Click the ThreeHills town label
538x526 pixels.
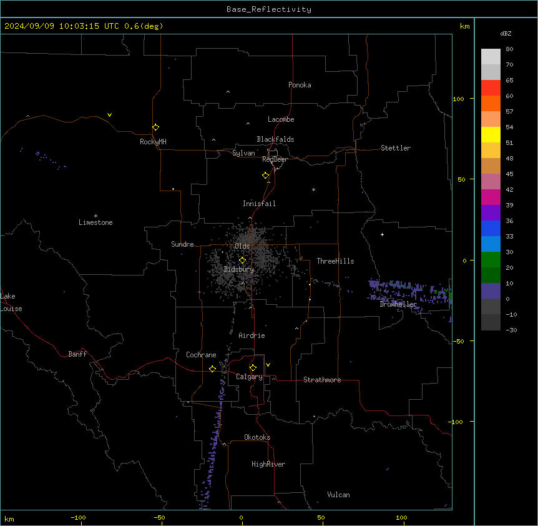335,261
